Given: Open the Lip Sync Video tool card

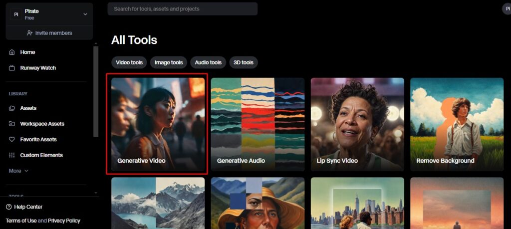Looking at the screenshot, I should [x=357, y=124].
